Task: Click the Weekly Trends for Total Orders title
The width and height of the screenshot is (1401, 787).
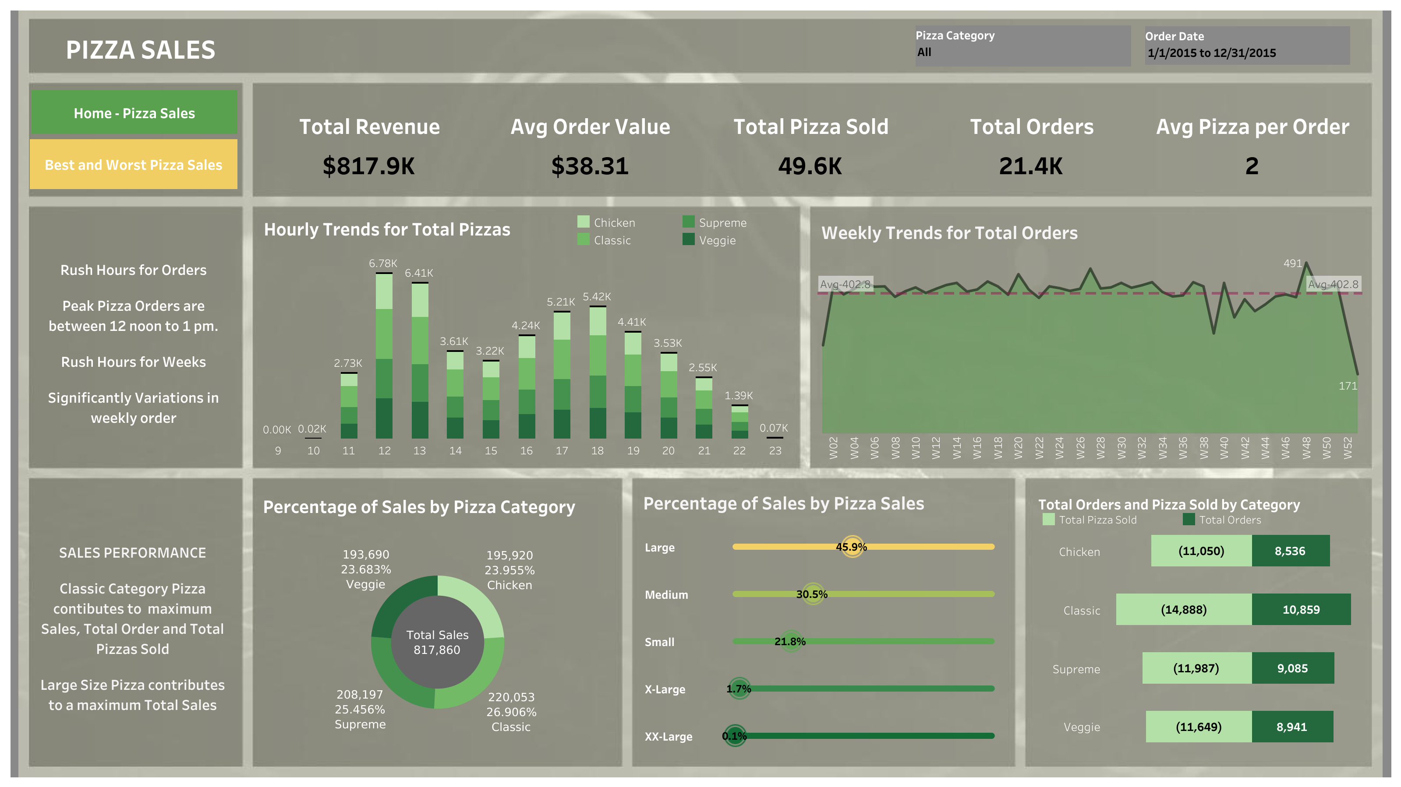Action: 949,232
